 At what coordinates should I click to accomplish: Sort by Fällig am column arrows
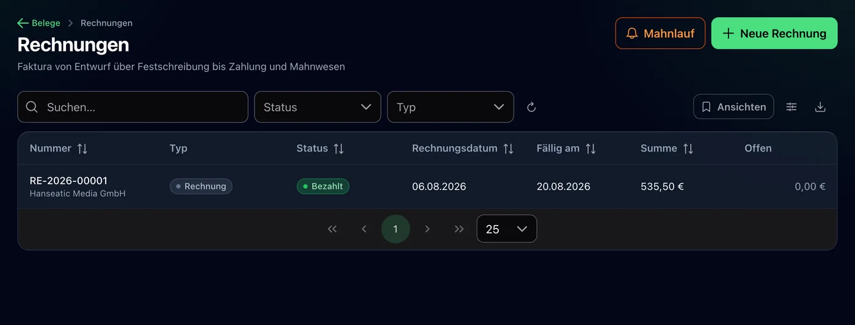point(591,148)
